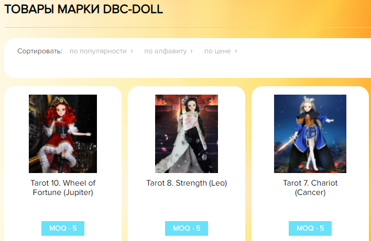The width and height of the screenshot is (371, 241).
Task: Sort products by popularity (по популярности)
Action: point(98,51)
